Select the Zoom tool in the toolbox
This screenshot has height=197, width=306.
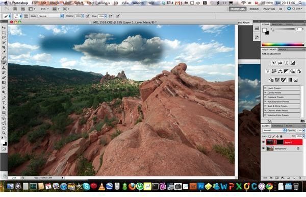pyautogui.click(x=4, y=133)
